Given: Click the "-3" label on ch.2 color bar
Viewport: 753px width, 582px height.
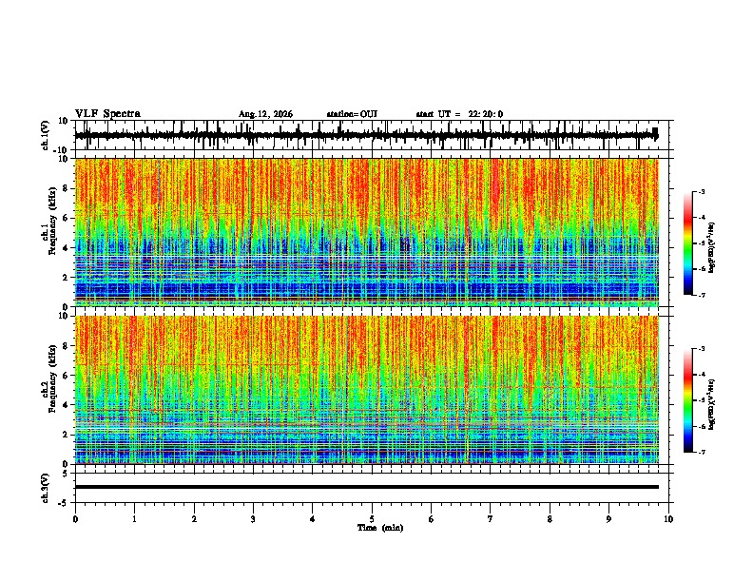Looking at the screenshot, I should pyautogui.click(x=701, y=349).
